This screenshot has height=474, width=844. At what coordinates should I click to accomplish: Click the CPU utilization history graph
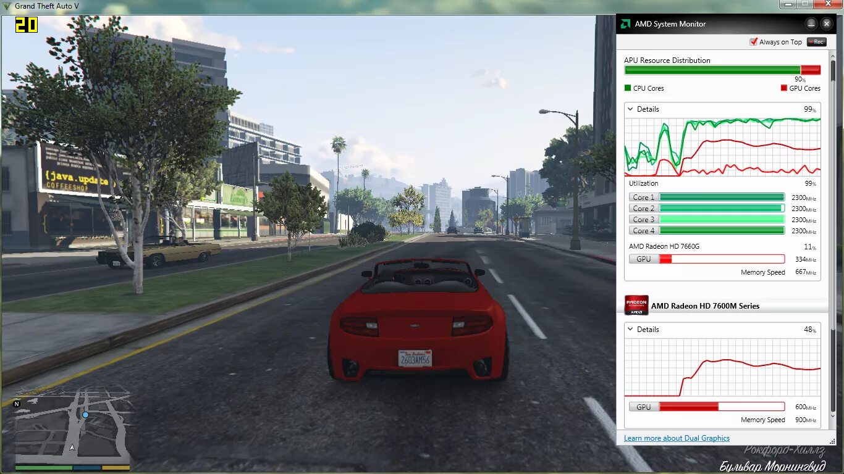722,147
